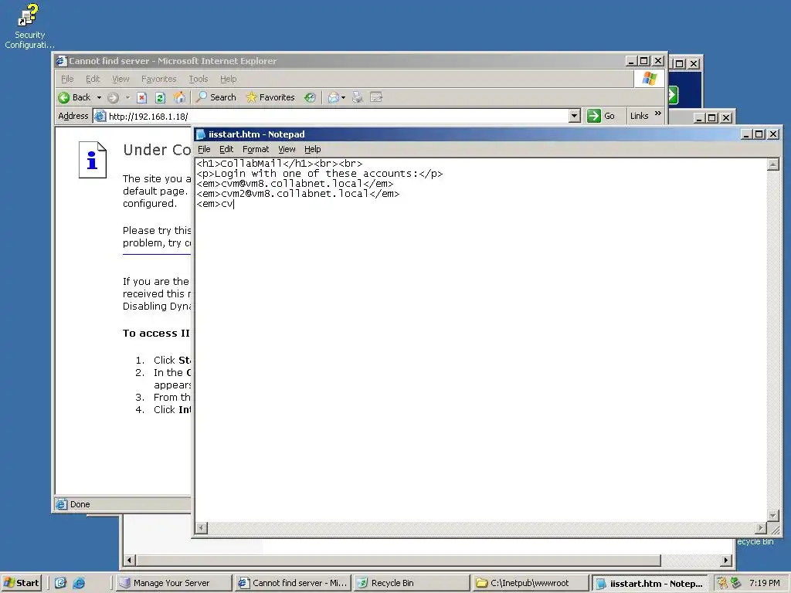Open the Edit menu in Internet Explorer
The width and height of the screenshot is (791, 593).
[x=93, y=80]
